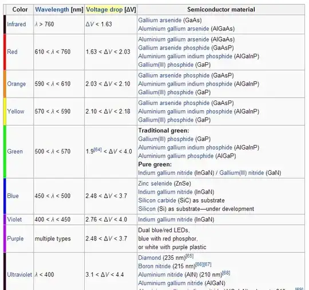
Task: Click the Gallium arsenide phosphide link in Orange row
Action: (x=174, y=75)
